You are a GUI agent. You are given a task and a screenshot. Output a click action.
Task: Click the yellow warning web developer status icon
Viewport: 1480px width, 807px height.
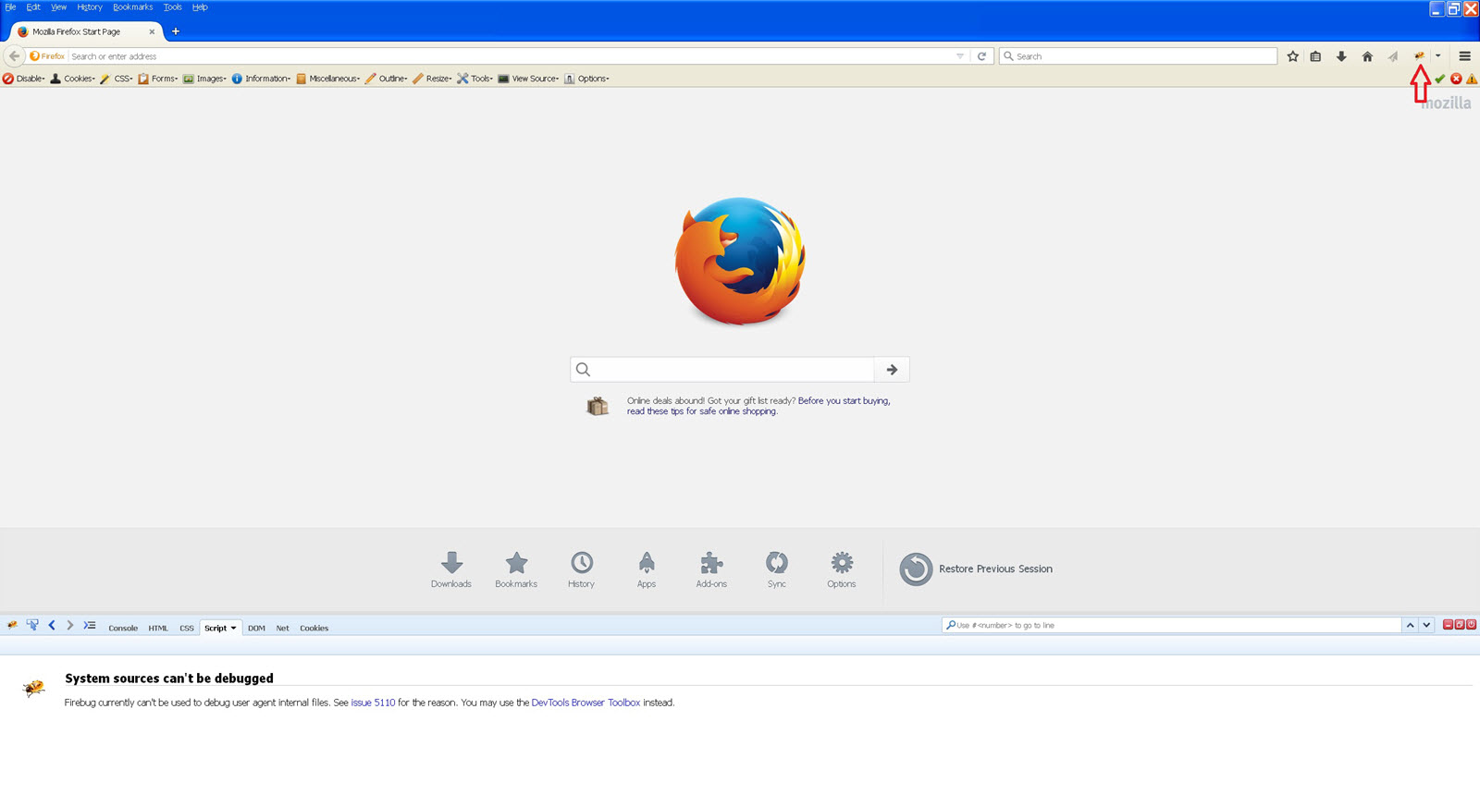[x=1472, y=79]
